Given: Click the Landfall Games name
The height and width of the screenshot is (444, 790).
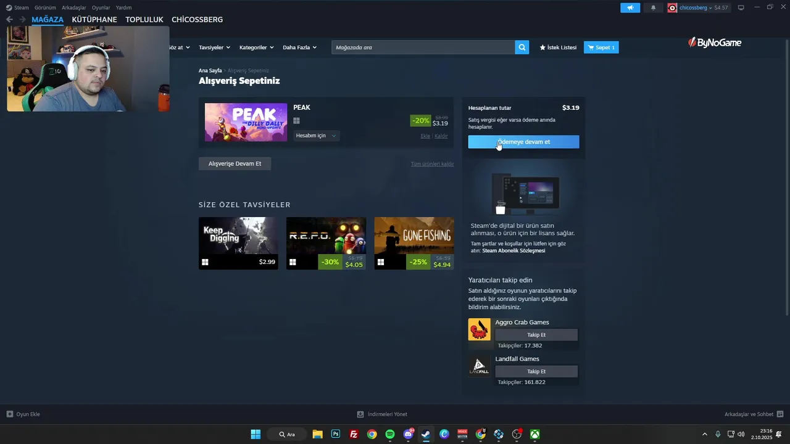Looking at the screenshot, I should tap(517, 358).
